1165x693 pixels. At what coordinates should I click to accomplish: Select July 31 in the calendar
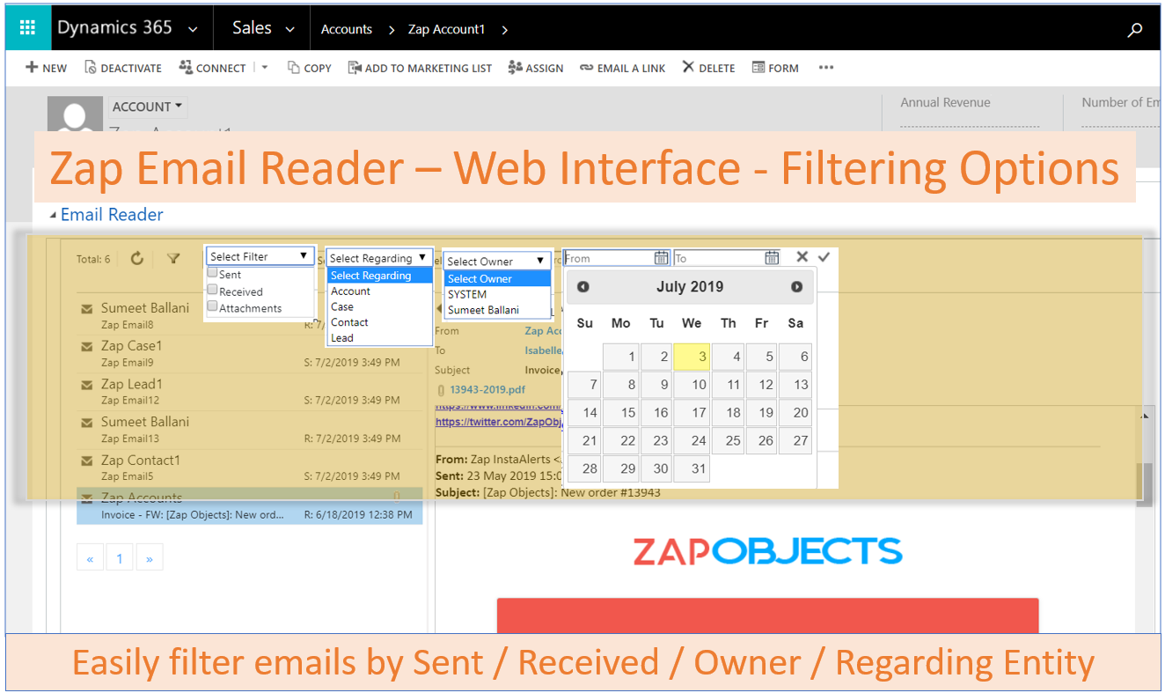692,468
